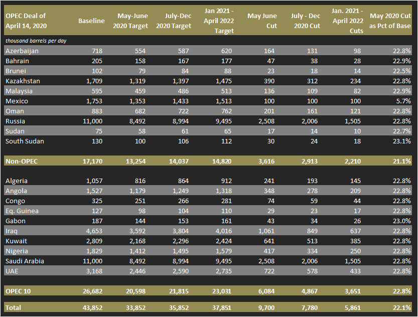The image size is (418, 317).
Task: Click Total May June cut 9,700
Action: pos(266,307)
